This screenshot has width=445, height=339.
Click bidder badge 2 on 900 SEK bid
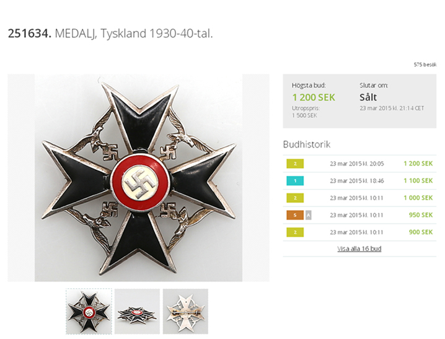tap(295, 232)
